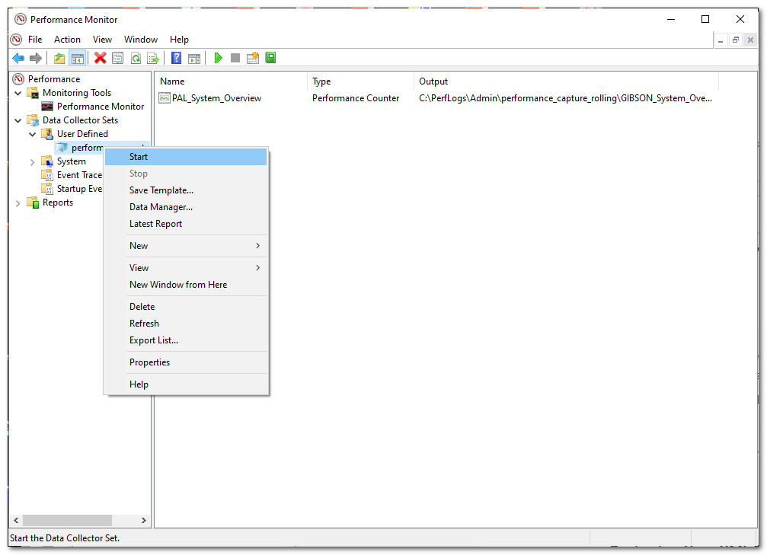Click the red X Delete toolbar icon
This screenshot has height=555, width=767.
click(101, 58)
